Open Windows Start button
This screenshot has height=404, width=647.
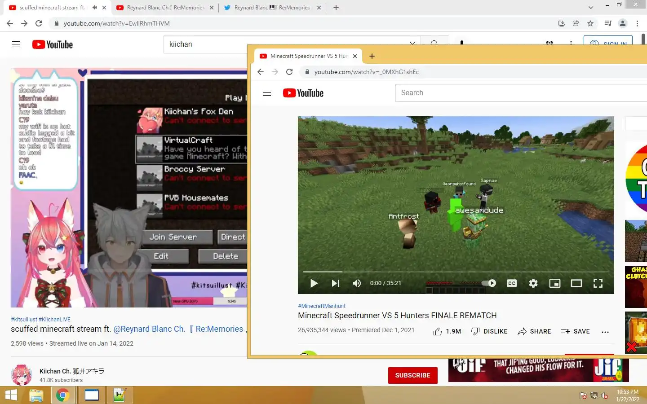coord(11,395)
